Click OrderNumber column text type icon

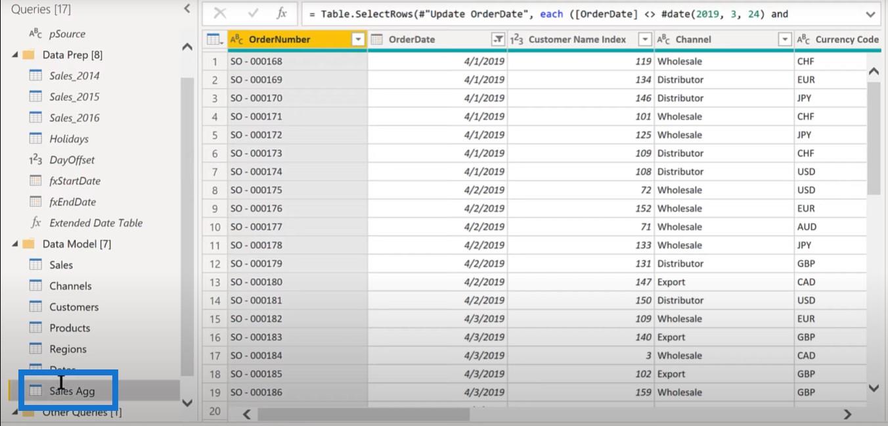coord(237,39)
